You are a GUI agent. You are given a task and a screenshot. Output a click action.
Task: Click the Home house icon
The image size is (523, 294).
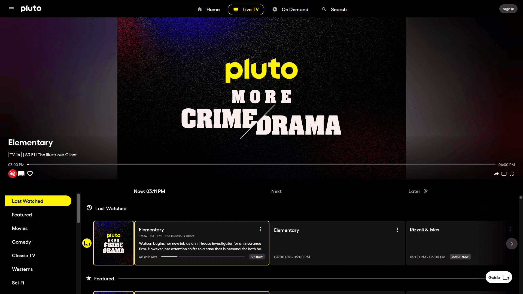click(200, 10)
